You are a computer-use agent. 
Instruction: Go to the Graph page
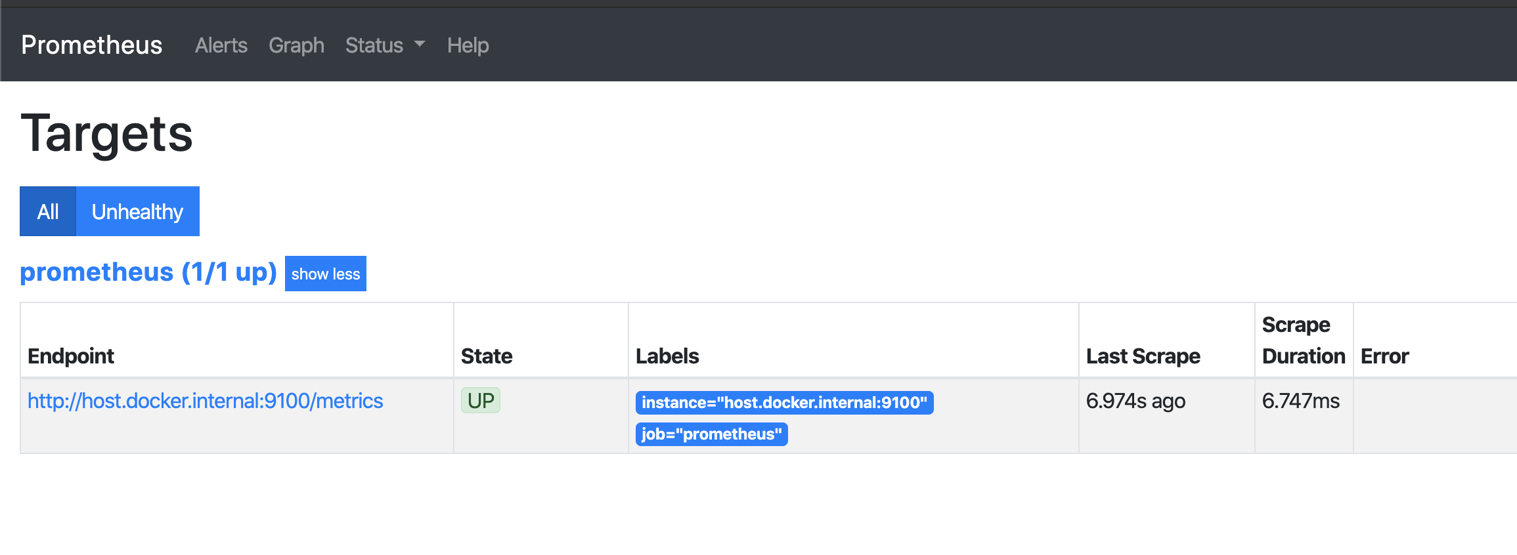click(x=296, y=45)
